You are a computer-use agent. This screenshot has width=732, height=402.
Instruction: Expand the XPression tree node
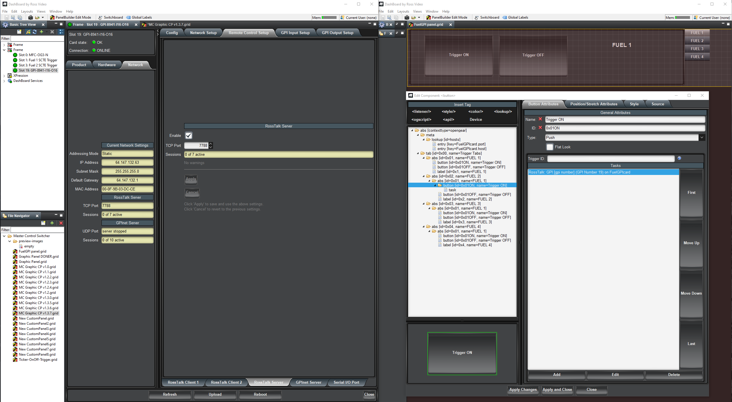click(4, 76)
